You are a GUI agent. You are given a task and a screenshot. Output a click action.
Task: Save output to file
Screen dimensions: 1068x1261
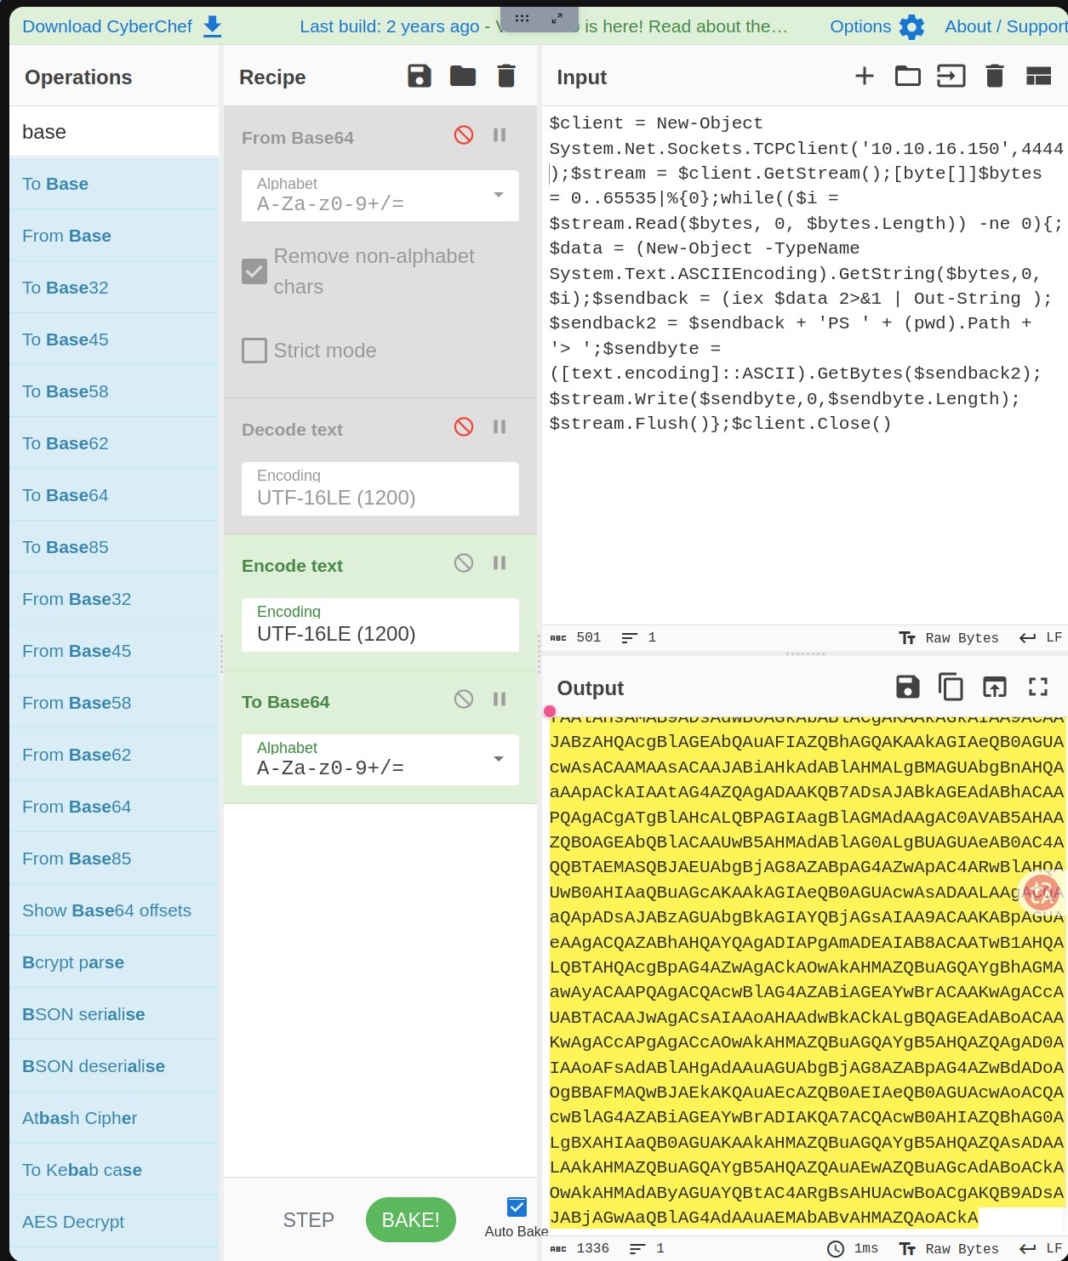click(908, 687)
